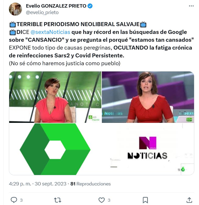Click the like count beside the heart
Screen dimensions: 199x205
point(109,200)
